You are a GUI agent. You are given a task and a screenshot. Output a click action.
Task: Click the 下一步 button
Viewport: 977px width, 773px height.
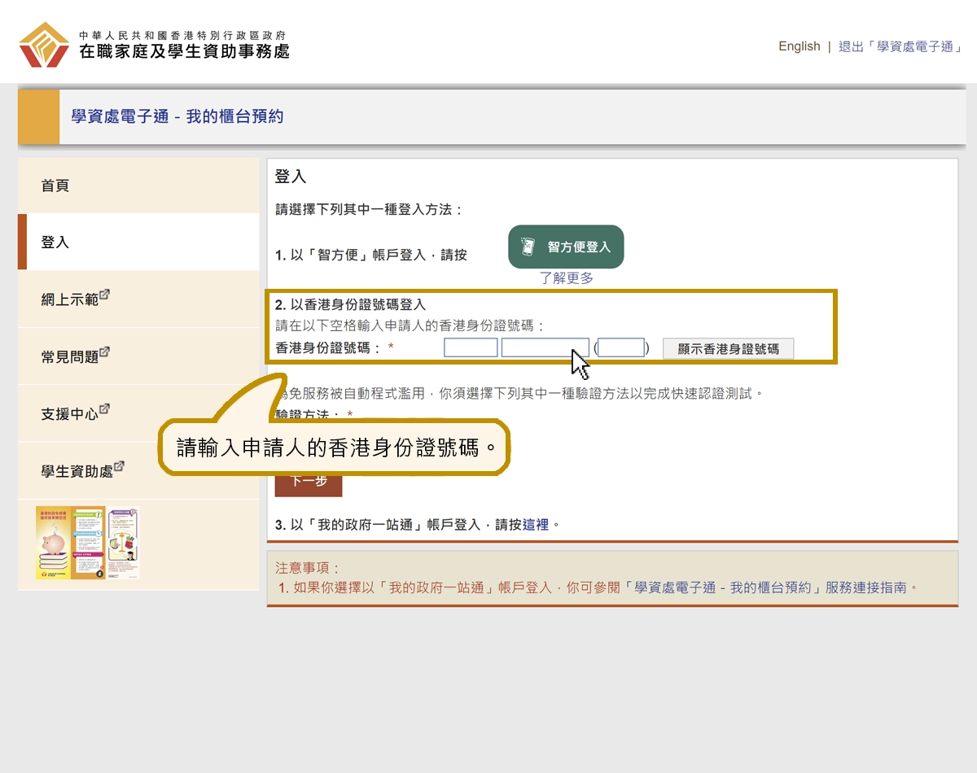tap(309, 482)
